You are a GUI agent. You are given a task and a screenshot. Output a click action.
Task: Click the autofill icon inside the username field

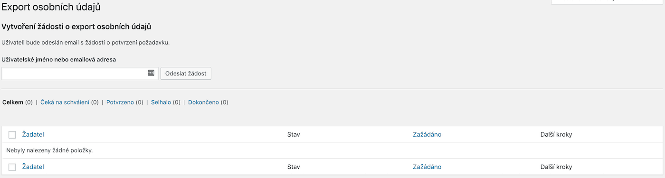tap(151, 73)
